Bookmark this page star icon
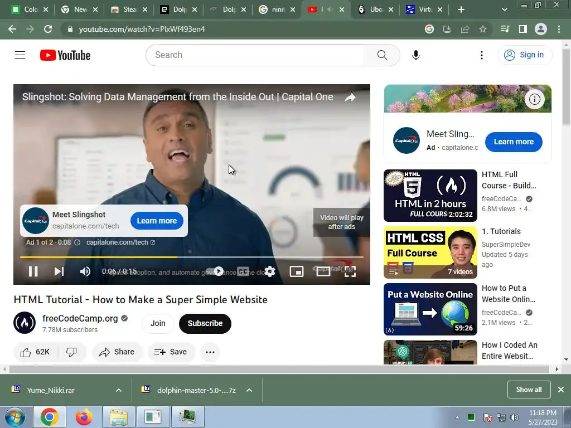 (x=482, y=29)
